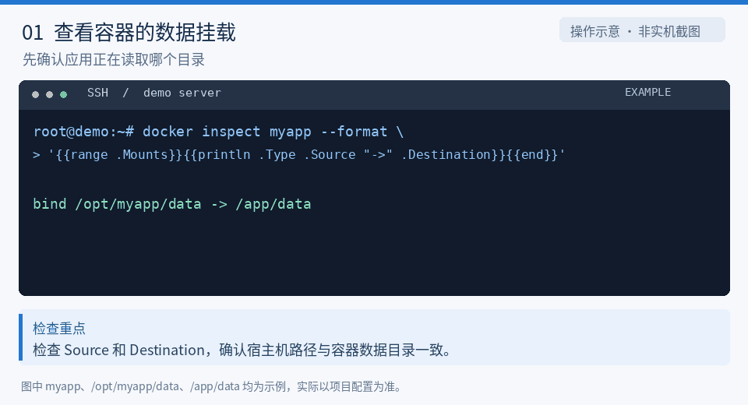This screenshot has height=405, width=748.
Task: Click the green terminal window dot
Action: tap(63, 94)
